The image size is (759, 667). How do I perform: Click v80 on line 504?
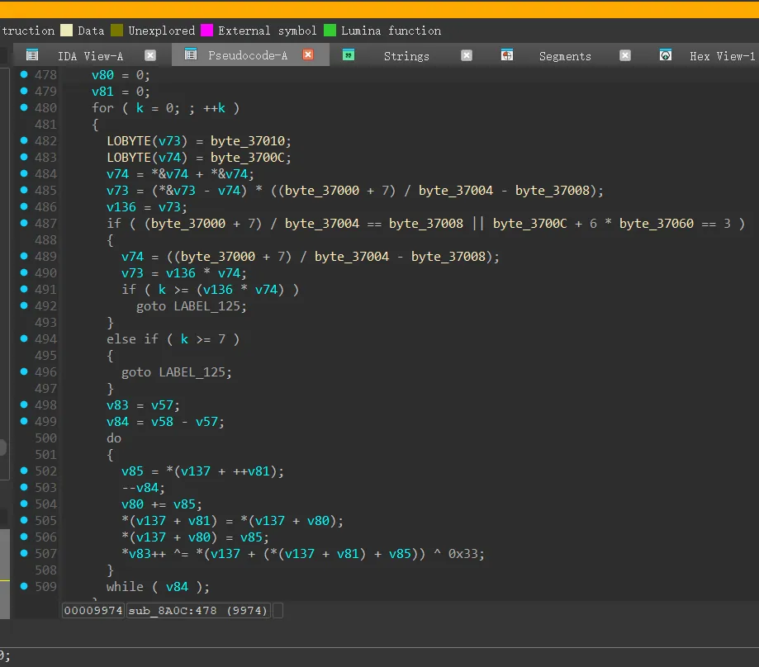(133, 504)
